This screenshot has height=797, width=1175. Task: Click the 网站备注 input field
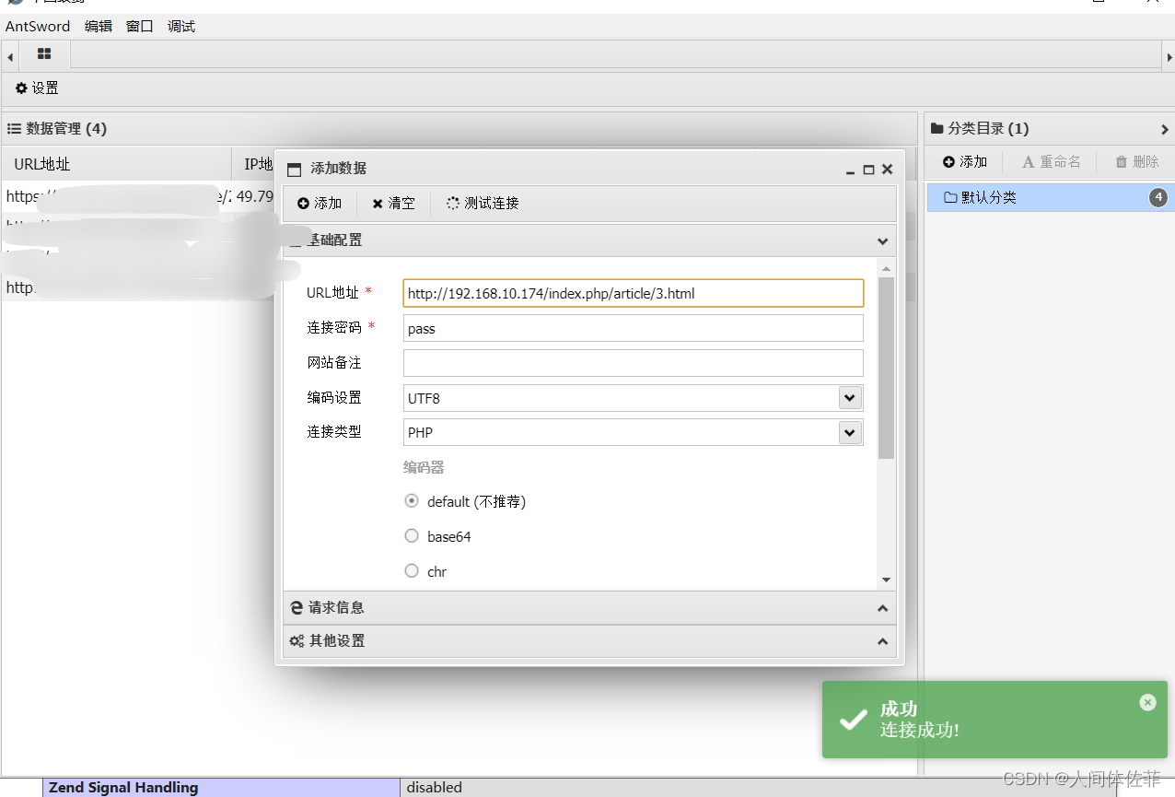634,363
